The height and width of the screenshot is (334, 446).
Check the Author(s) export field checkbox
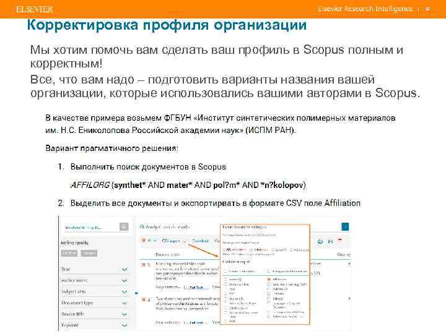point(225,280)
